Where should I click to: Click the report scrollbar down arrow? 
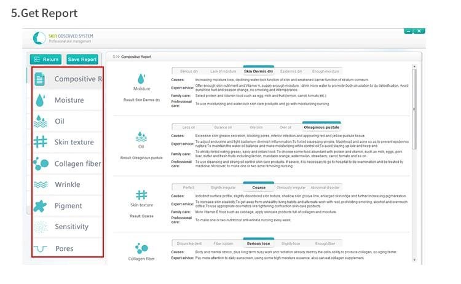click(x=414, y=260)
